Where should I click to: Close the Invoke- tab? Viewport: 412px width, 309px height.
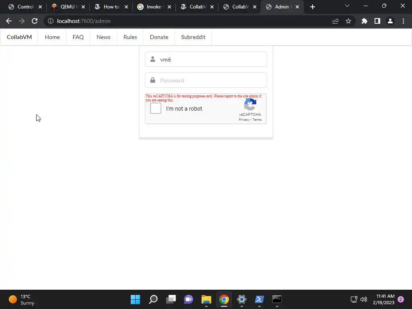click(x=169, y=7)
